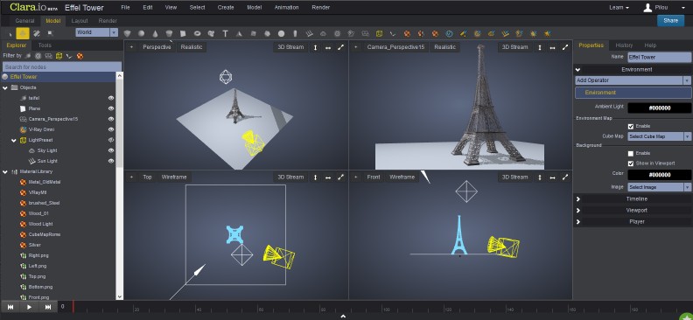
Task: Uncheck Enable under Environment Map
Action: (x=631, y=126)
